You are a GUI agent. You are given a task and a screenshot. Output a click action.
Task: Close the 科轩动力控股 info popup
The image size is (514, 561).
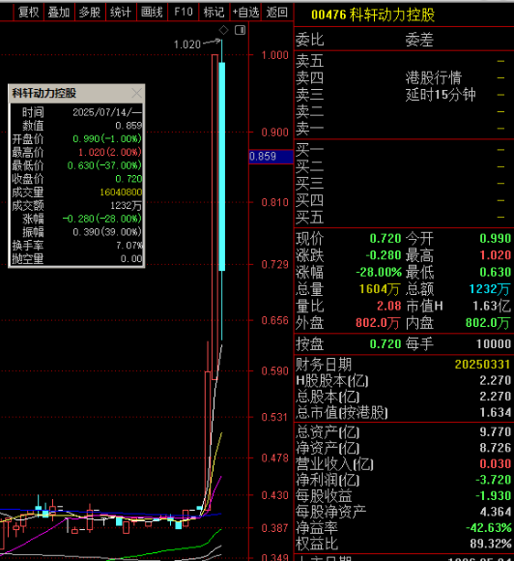pyautogui.click(x=136, y=94)
